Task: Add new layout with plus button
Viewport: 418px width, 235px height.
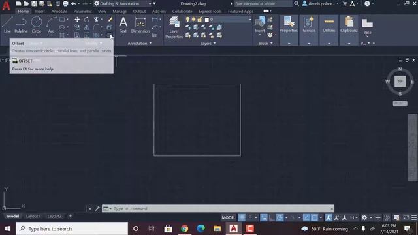Action: 71,216
